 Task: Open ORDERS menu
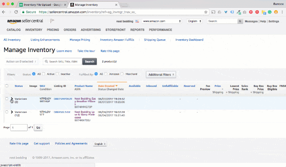(x=70, y=30)
